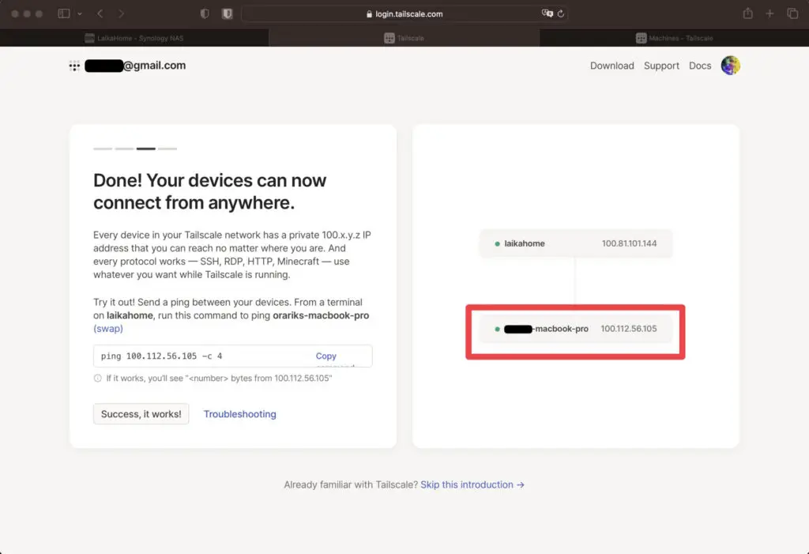Open the Safari share icon
Viewport: 809px width, 554px height.
click(x=747, y=13)
